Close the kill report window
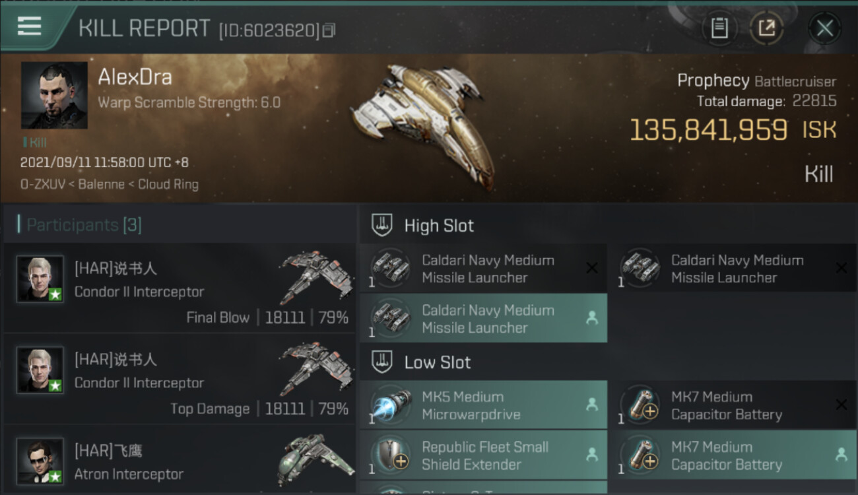Viewport: 858px width, 495px height. tap(824, 28)
